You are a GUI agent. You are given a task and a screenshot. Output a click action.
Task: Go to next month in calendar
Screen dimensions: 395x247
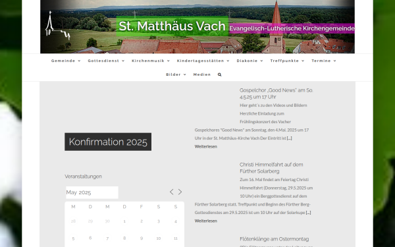point(180,192)
